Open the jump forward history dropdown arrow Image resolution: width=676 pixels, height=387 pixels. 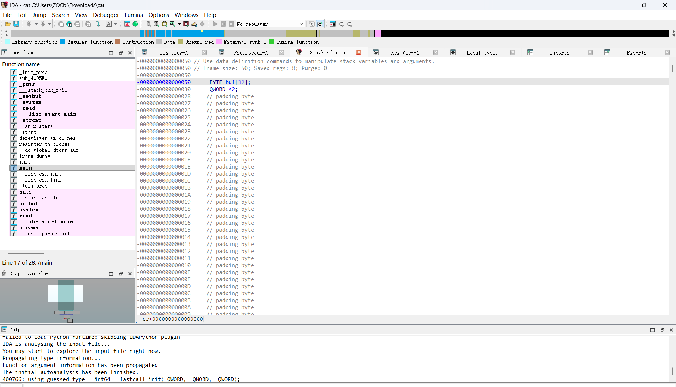tap(50, 24)
